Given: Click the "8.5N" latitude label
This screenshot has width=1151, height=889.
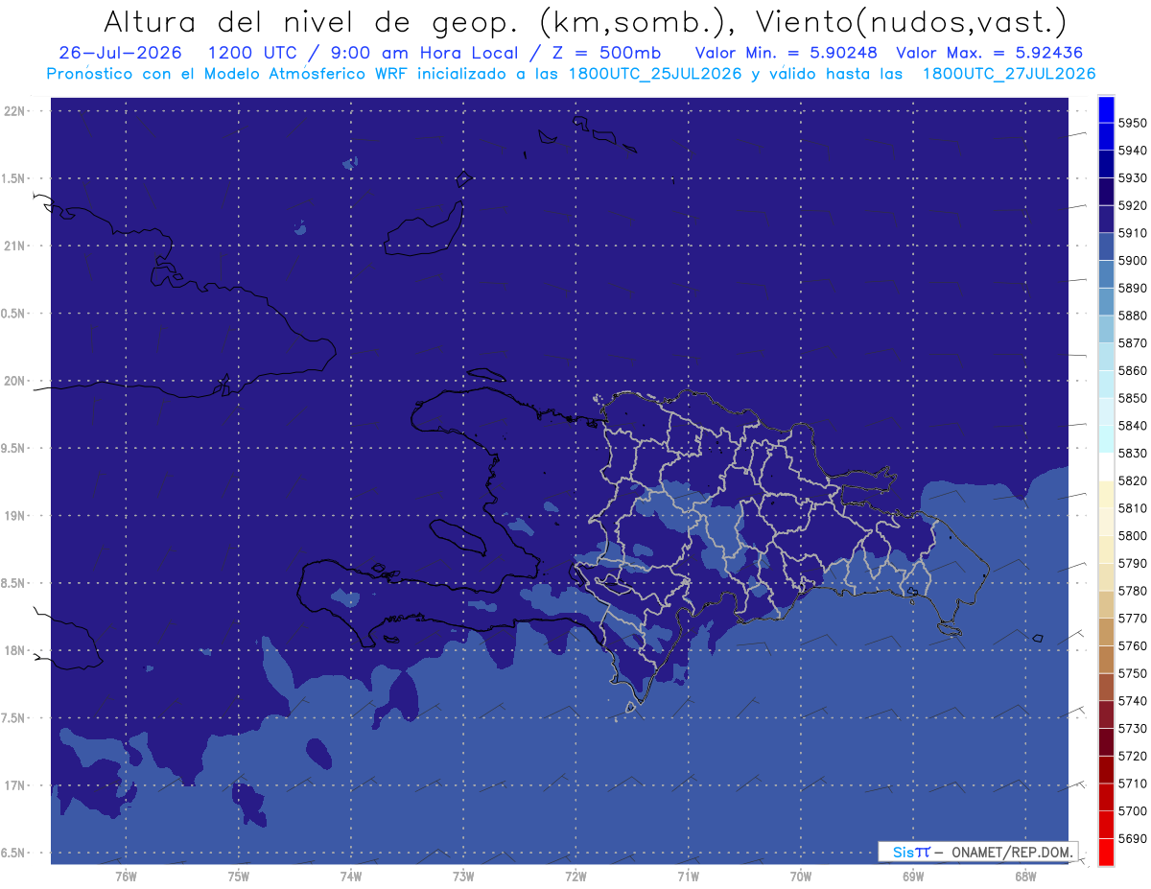Looking at the screenshot, I should click(x=13, y=583).
